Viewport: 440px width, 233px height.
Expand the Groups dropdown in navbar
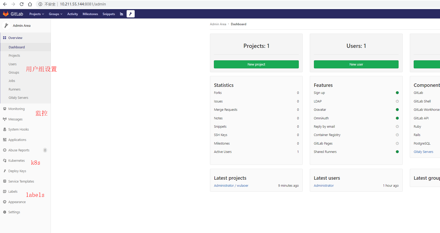point(55,14)
